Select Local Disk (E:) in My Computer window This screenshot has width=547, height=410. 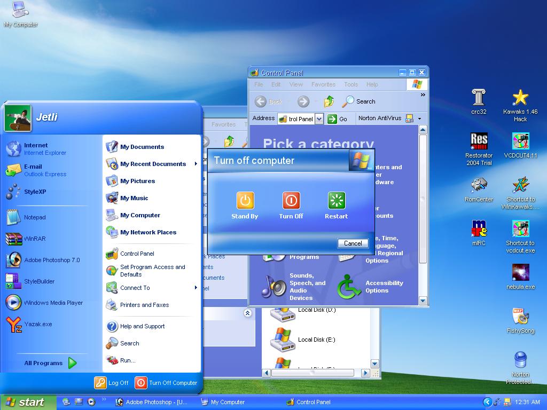click(303, 340)
